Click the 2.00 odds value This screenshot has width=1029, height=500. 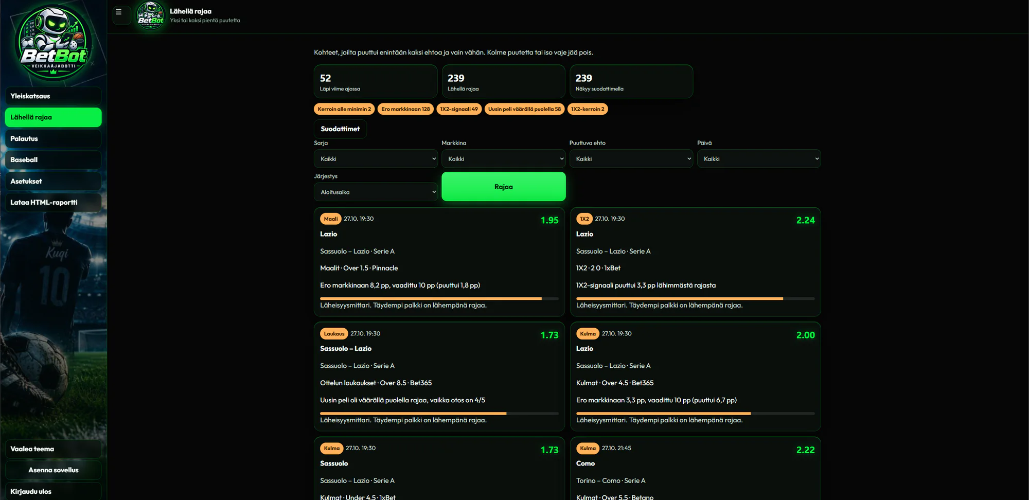coord(805,335)
